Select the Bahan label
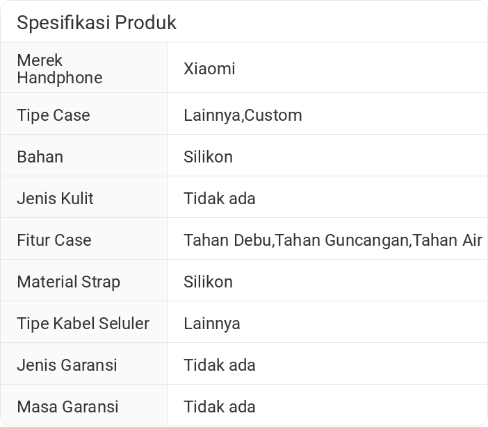The width and height of the screenshot is (488, 427). [x=40, y=157]
